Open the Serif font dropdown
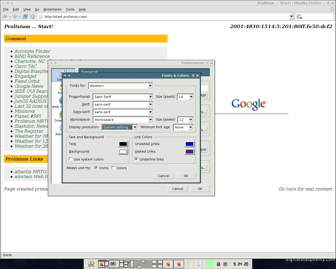336x269 pixels. click(123, 104)
